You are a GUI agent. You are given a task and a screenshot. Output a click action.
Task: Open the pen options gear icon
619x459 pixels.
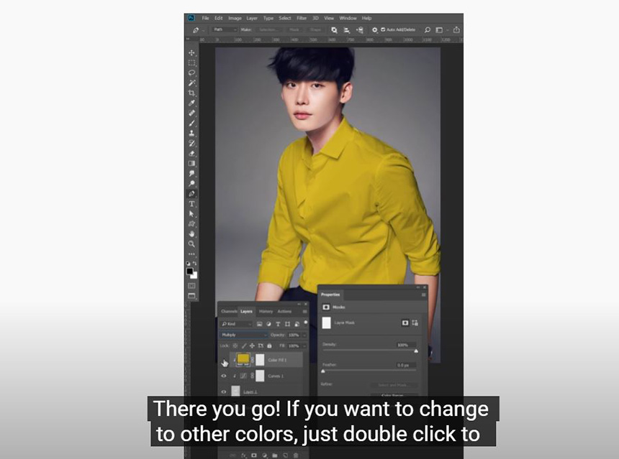374,30
